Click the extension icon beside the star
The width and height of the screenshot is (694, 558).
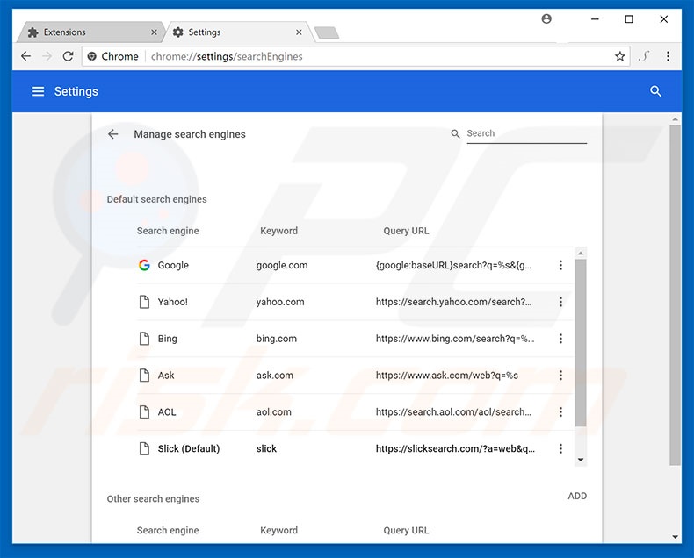coord(644,56)
